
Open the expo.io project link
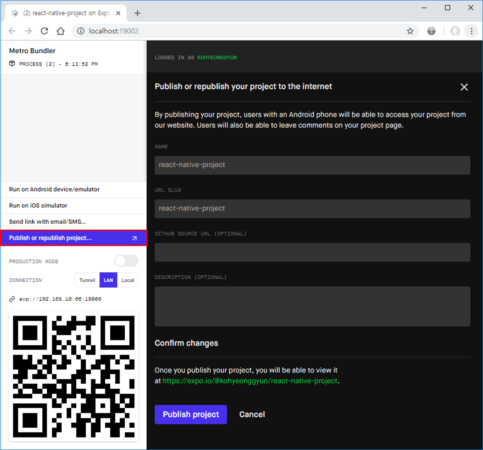point(250,381)
